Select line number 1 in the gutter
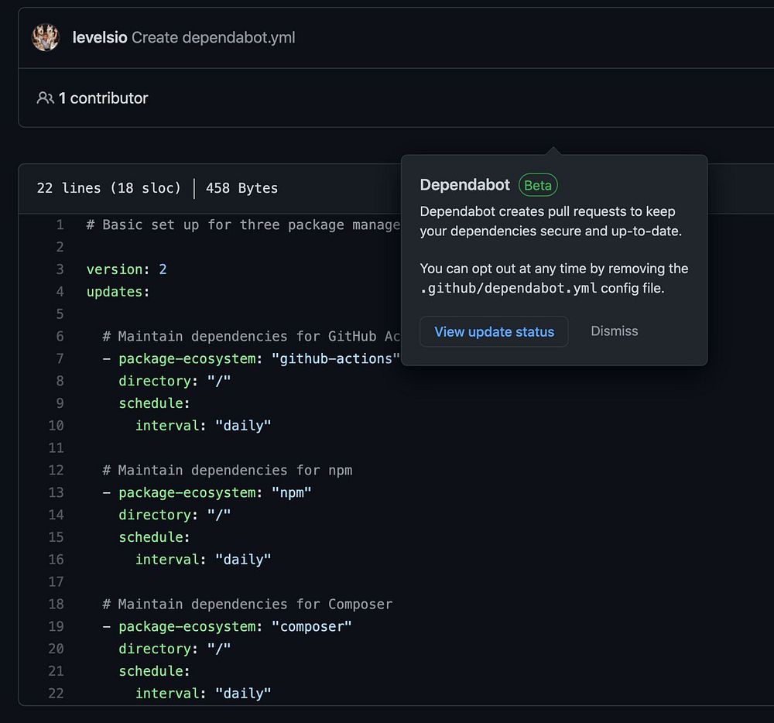The width and height of the screenshot is (774, 723). click(x=60, y=224)
